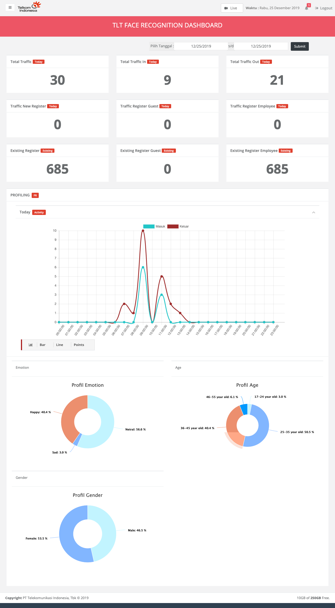Click the Telkom Indonesia logo

pyautogui.click(x=29, y=7)
